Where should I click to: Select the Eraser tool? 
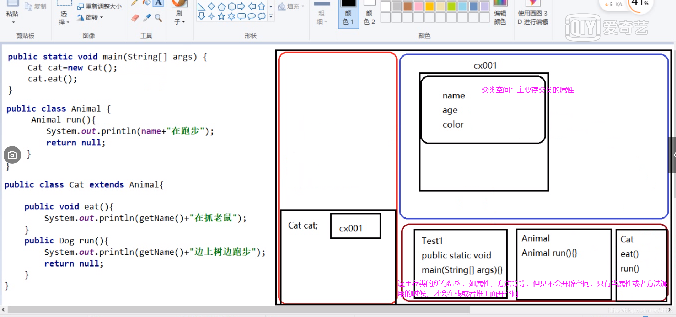pyautogui.click(x=135, y=18)
